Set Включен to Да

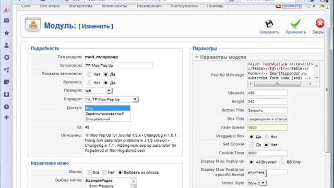click(x=105, y=83)
